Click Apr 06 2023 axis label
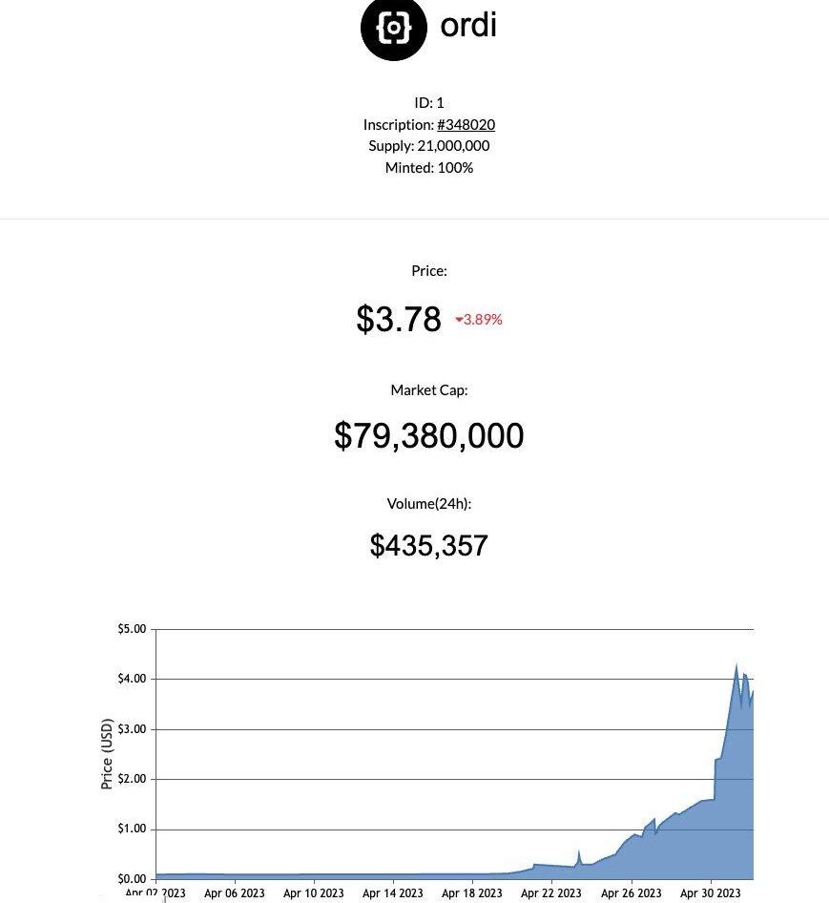The height and width of the screenshot is (903, 829). click(235, 893)
